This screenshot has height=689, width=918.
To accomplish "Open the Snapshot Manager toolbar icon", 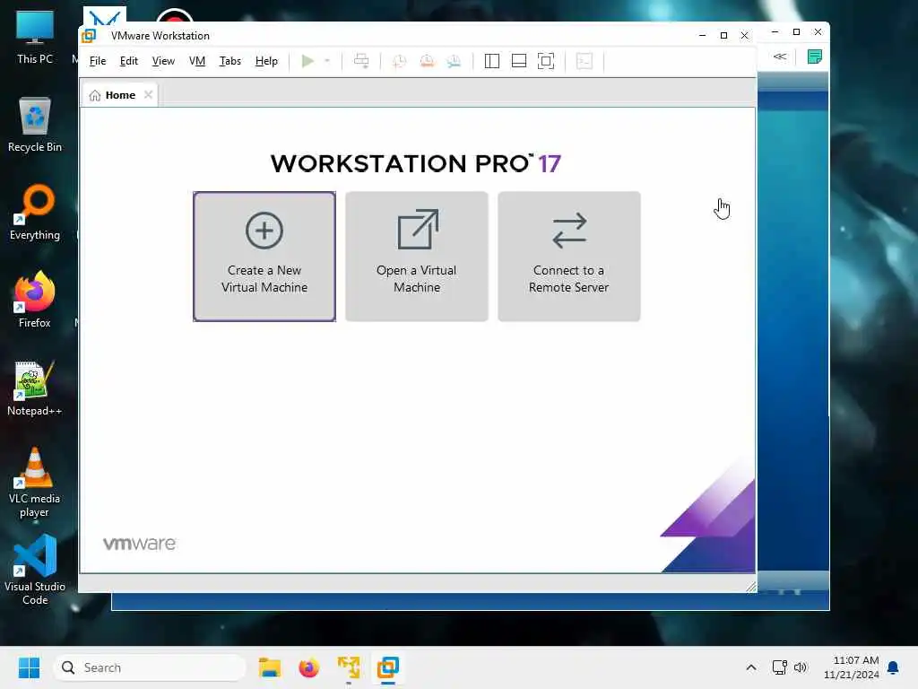I will (x=455, y=61).
